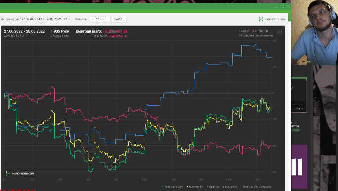
Task: Toggle the blue 'Выиграл на шоудауне' legend series
Action: [222, 186]
